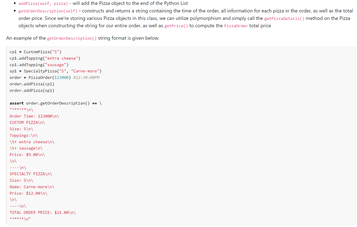
Task: Click the SpecialtyPizza("S", "Carne-more") line
Action: point(55,71)
